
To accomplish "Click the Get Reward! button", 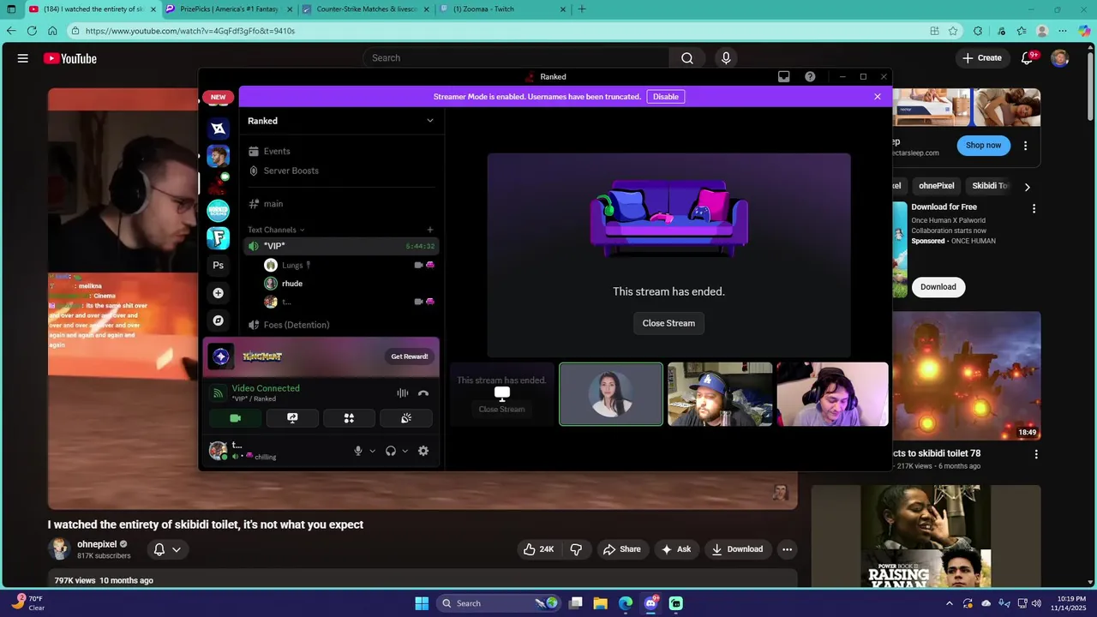I will [410, 356].
